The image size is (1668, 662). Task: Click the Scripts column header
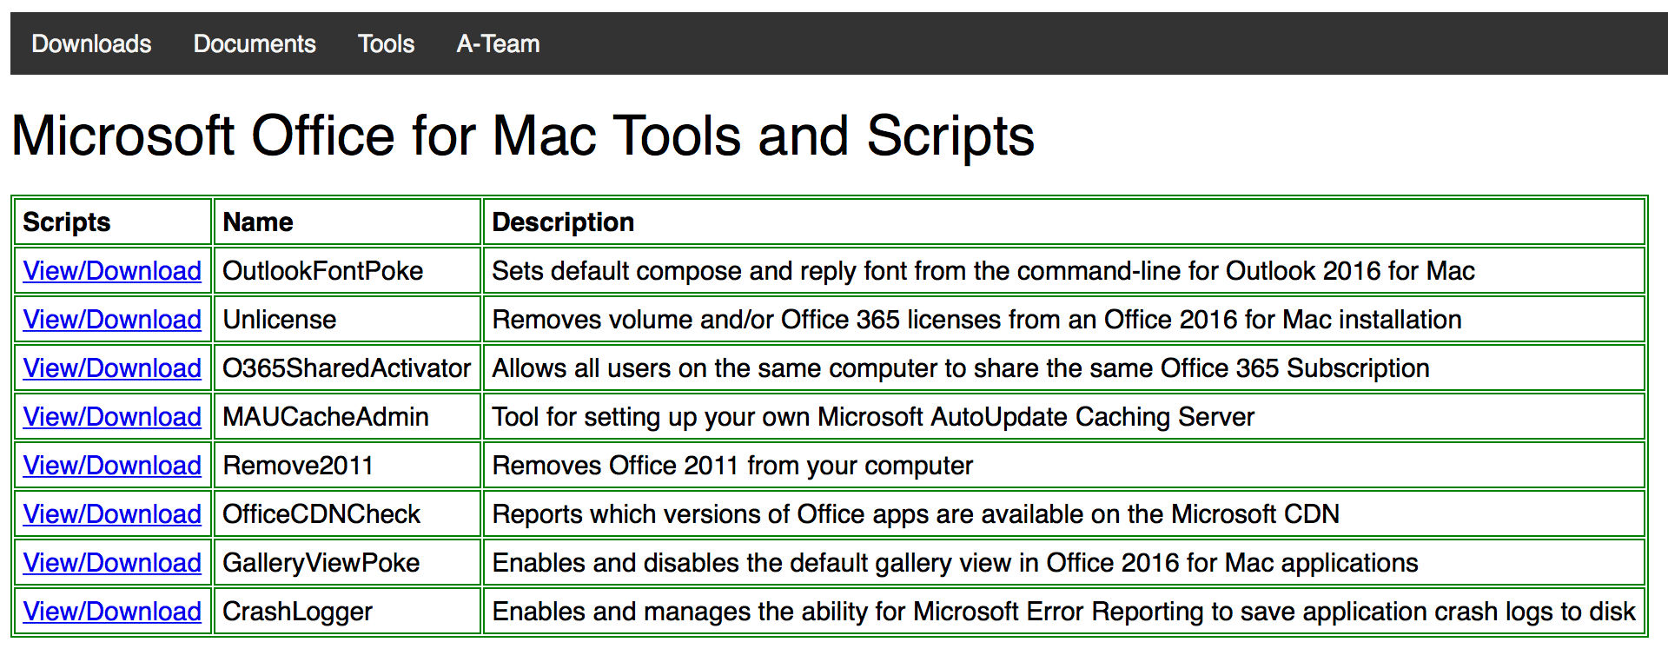[x=113, y=222]
